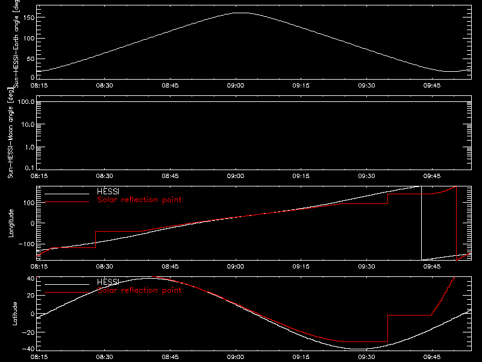Click the -40 tick on Latitude plot
This screenshot has width=482, height=362.
tap(28, 349)
